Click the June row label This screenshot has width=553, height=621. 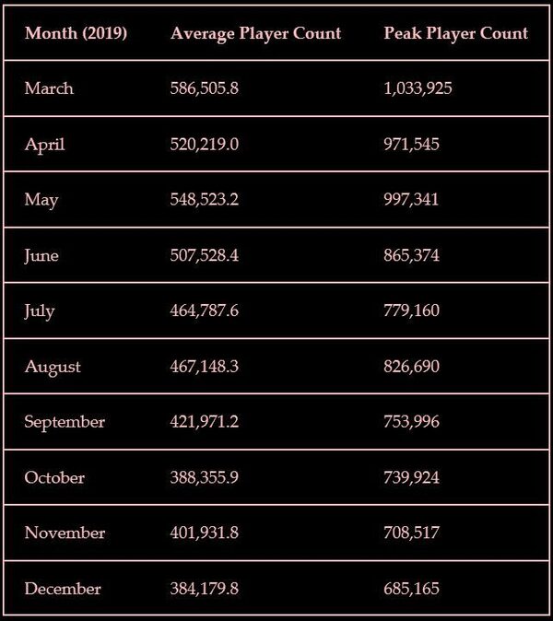pos(42,255)
